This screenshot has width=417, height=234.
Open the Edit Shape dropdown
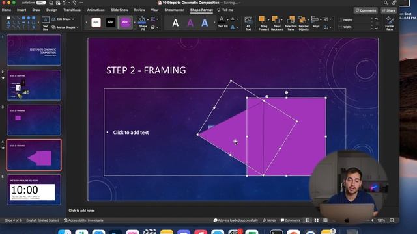coord(63,19)
